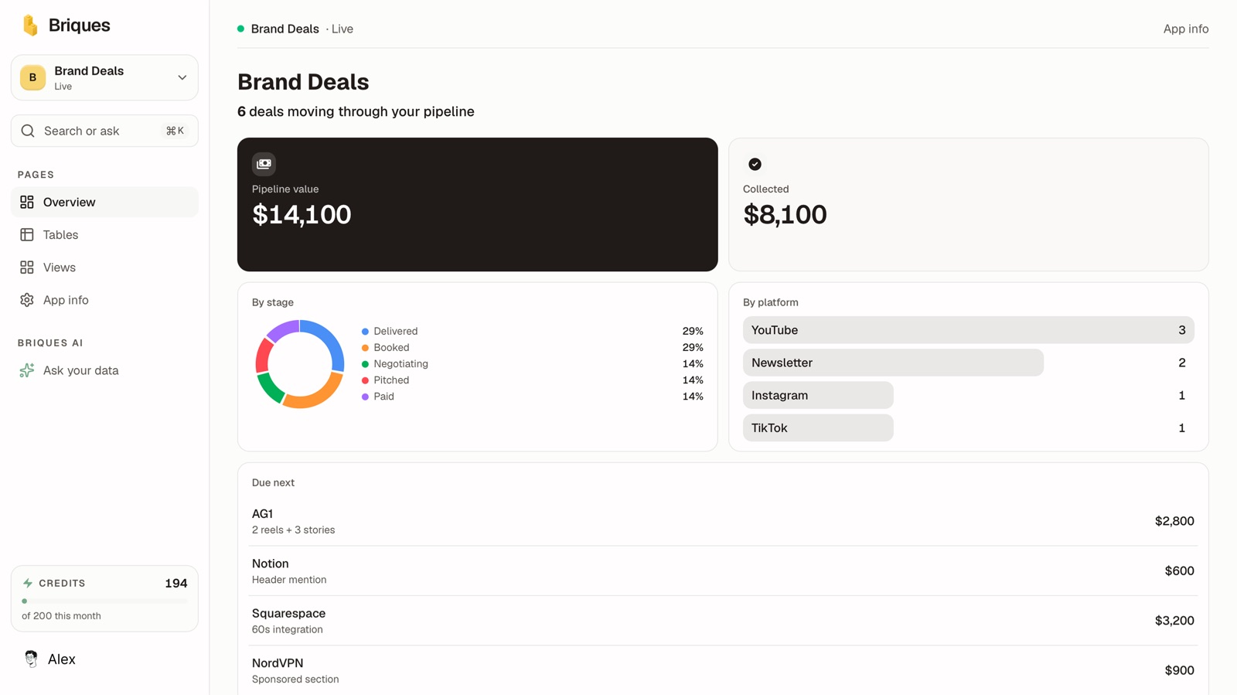The height and width of the screenshot is (695, 1237).
Task: Click the Paid purple legend dot
Action: [x=365, y=397]
